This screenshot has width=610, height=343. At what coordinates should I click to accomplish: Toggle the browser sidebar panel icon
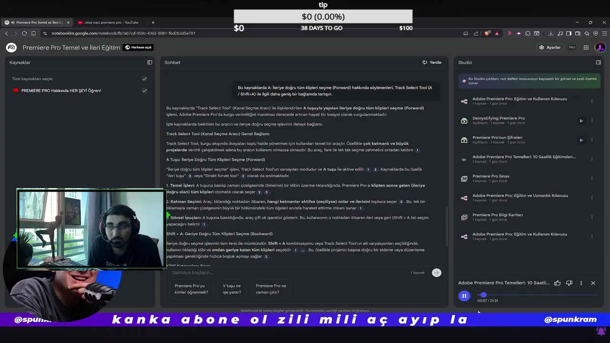pyautogui.click(x=569, y=33)
